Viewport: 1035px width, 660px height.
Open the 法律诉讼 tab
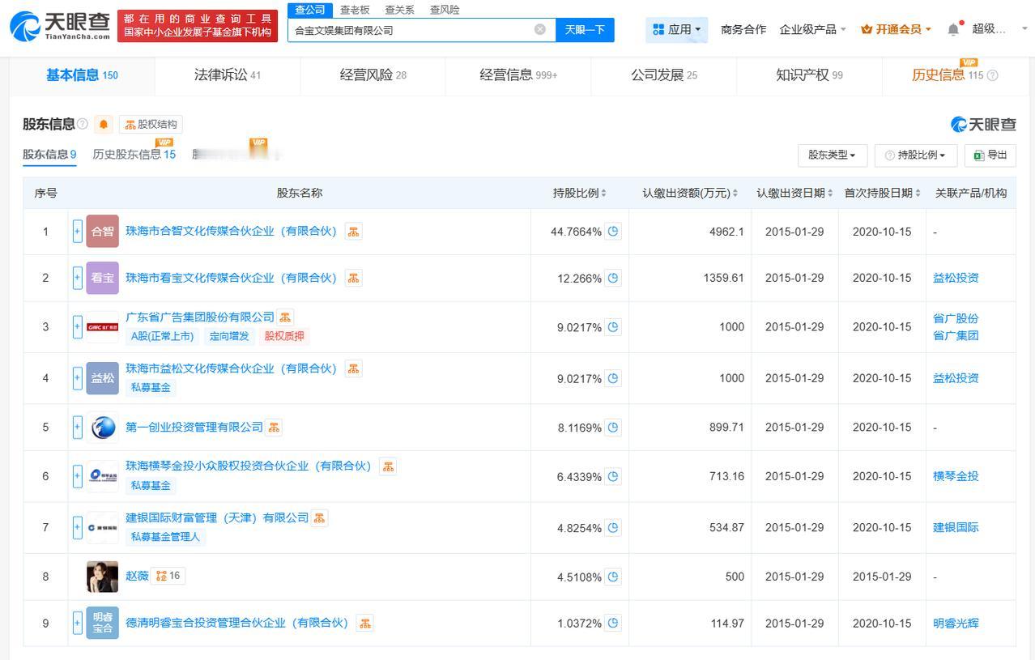pyautogui.click(x=228, y=75)
